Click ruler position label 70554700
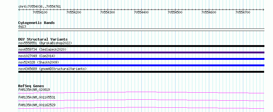This screenshot has width=273, height=112. click(x=243, y=12)
